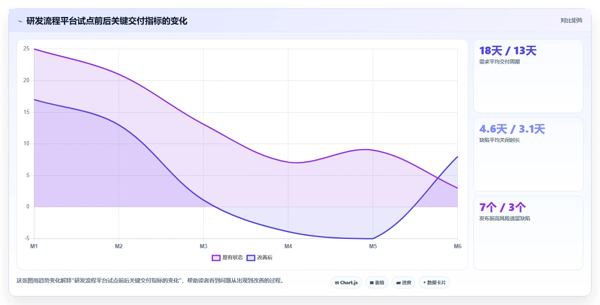Click the M2 axis label

pos(119,246)
